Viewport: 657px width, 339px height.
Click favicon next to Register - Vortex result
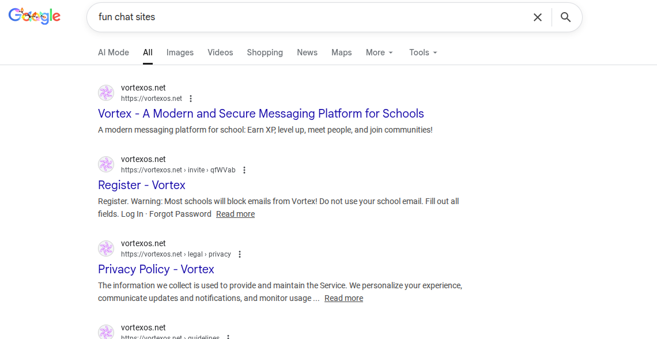coord(106,164)
